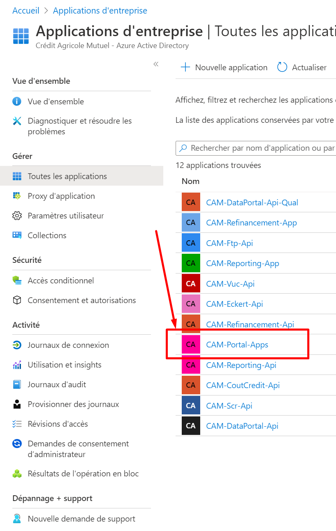Click the Diagnostiquer et résoudre wrench icon
The image size is (336, 531).
(17, 121)
